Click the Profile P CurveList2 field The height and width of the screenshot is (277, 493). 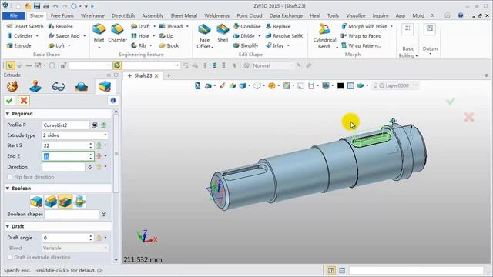(65, 125)
